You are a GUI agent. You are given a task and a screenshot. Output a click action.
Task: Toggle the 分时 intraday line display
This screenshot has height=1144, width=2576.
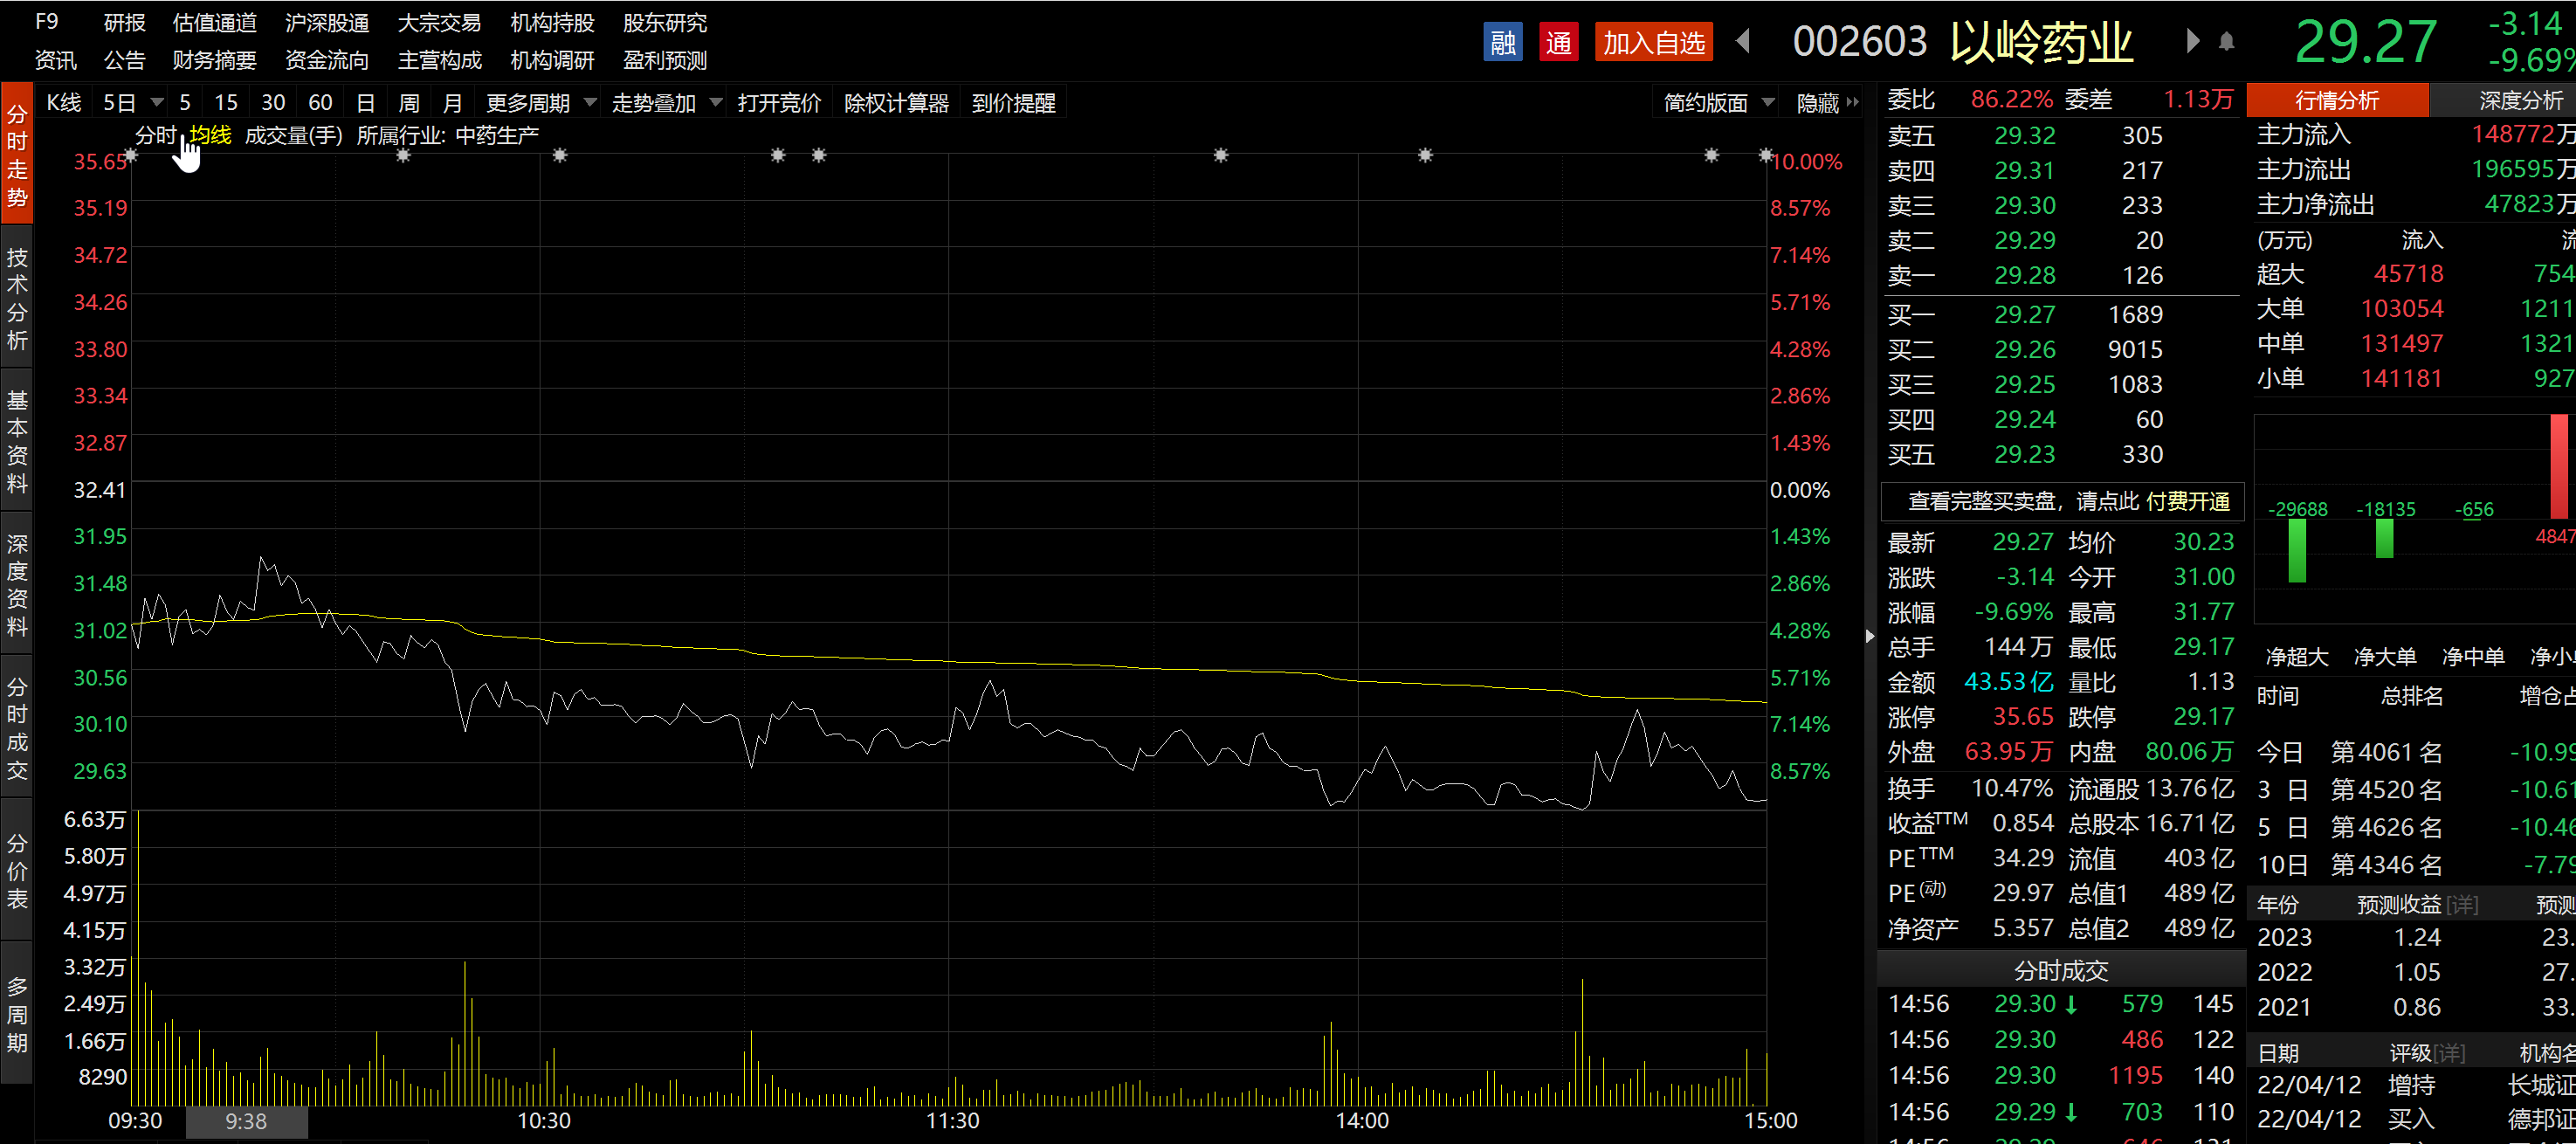pos(155,135)
